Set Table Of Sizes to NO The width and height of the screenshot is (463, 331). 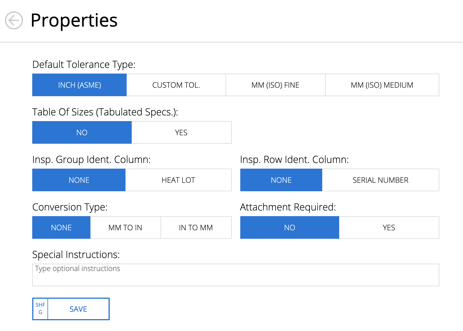point(82,132)
